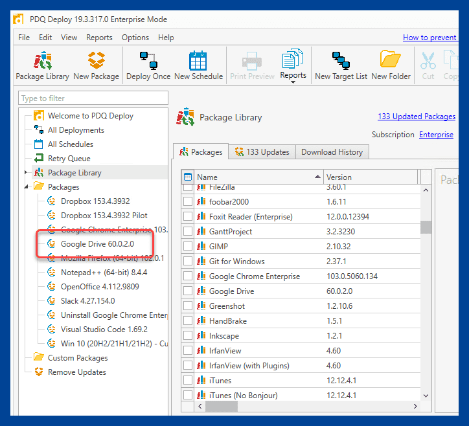Create a New Folder from toolbar
This screenshot has width=469, height=426.
tap(391, 59)
